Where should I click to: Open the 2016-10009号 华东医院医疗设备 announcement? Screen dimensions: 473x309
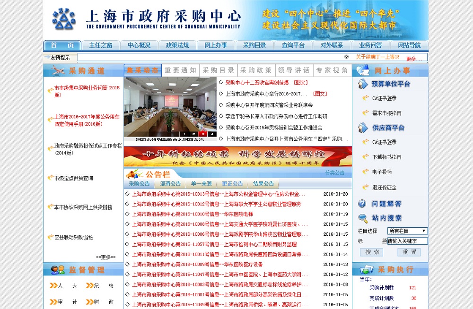(x=197, y=265)
